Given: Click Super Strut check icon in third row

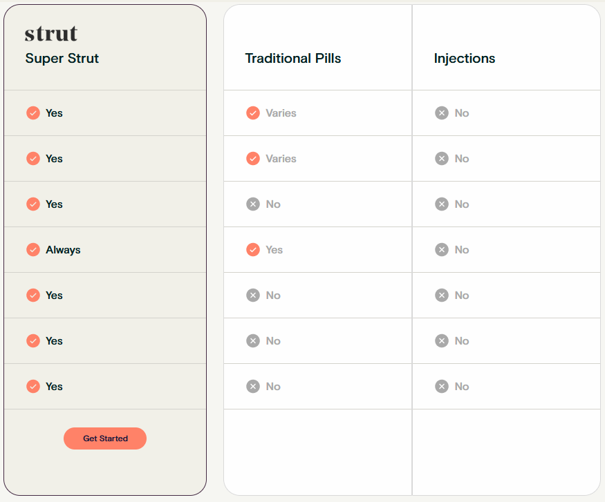Looking at the screenshot, I should click(33, 204).
